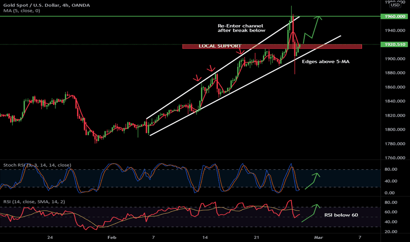This screenshot has height=242, width=410.
Task: Click the '24' date on time axis
Action: (x=50, y=238)
